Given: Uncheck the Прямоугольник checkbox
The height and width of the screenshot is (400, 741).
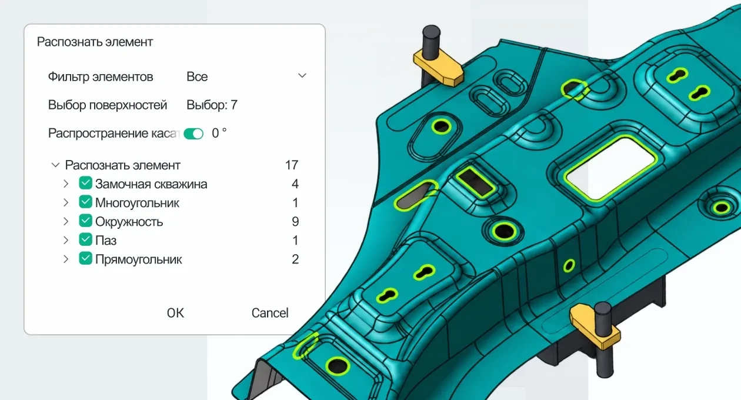Looking at the screenshot, I should point(85,259).
